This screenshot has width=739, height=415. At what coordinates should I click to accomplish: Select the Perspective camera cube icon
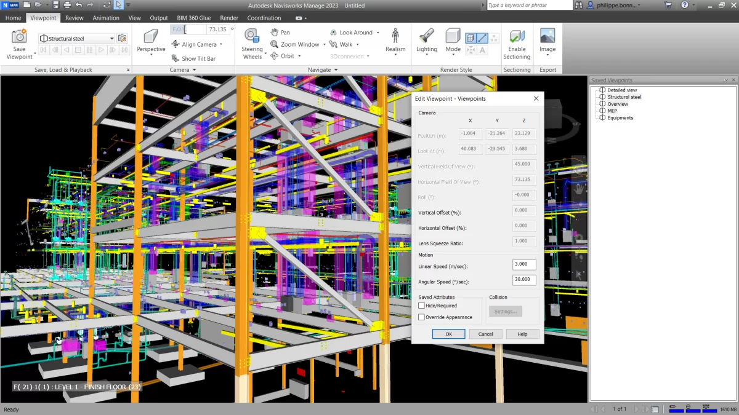click(151, 36)
